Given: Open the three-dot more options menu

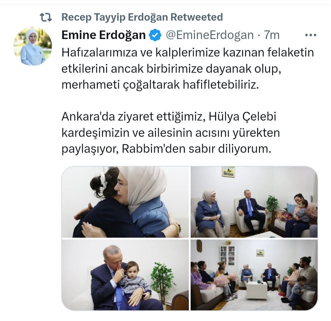Looking at the screenshot, I should click(x=311, y=35).
